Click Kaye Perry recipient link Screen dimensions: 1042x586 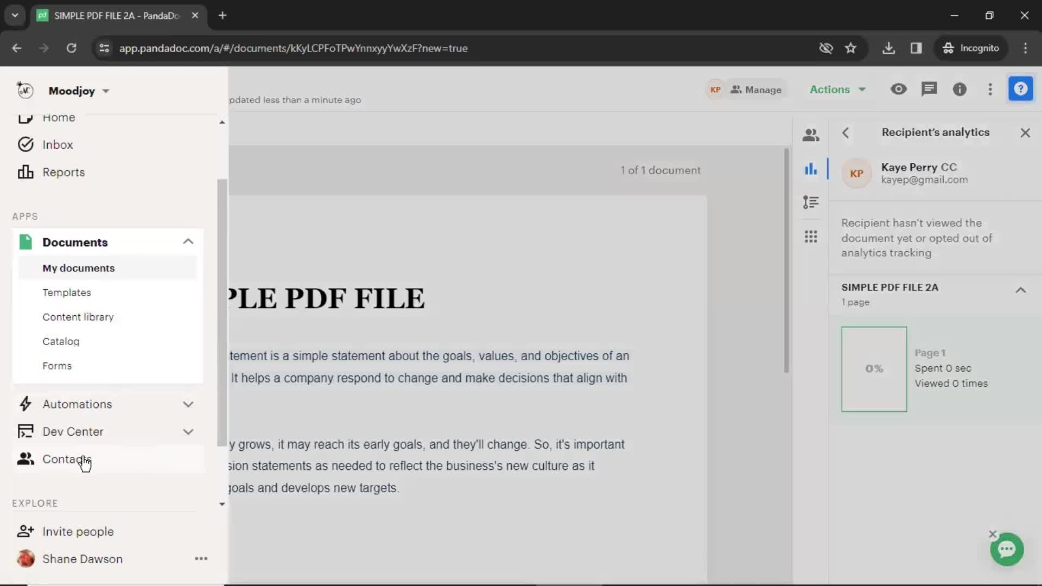pos(909,167)
